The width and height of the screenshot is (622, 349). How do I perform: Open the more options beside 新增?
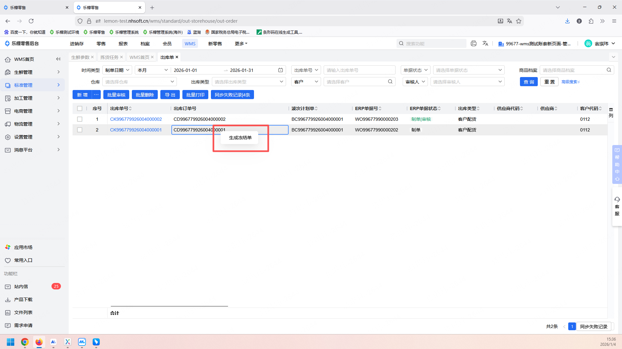pos(96,95)
